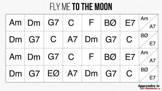The image size is (162, 91).
Task: Click the E7 full cell in the third row
Action: (129, 57)
